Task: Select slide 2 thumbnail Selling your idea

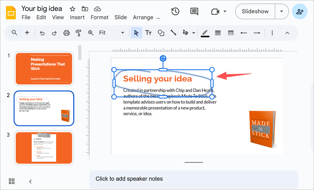Action: [44, 108]
